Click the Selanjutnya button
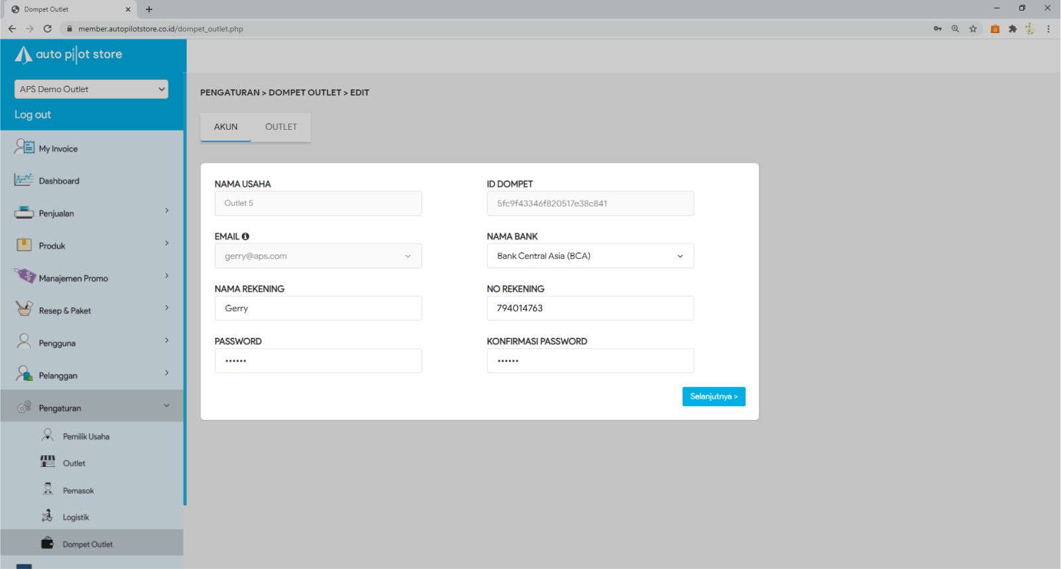Image resolution: width=1061 pixels, height=569 pixels. 713,397
